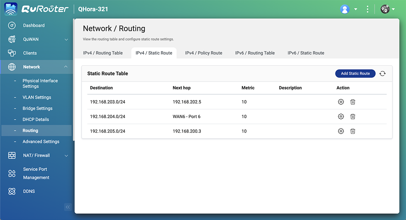Image resolution: width=406 pixels, height=220 pixels.
Task: Open the three-dot overflow menu
Action: pyautogui.click(x=368, y=9)
